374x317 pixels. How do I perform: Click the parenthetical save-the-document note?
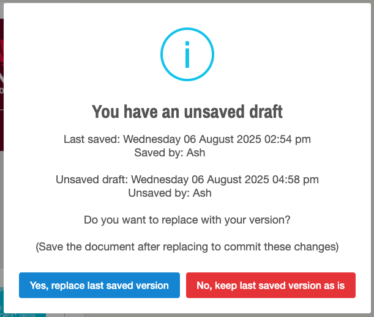point(187,247)
